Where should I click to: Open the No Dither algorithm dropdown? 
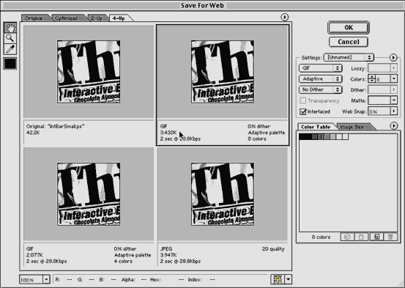click(x=321, y=89)
